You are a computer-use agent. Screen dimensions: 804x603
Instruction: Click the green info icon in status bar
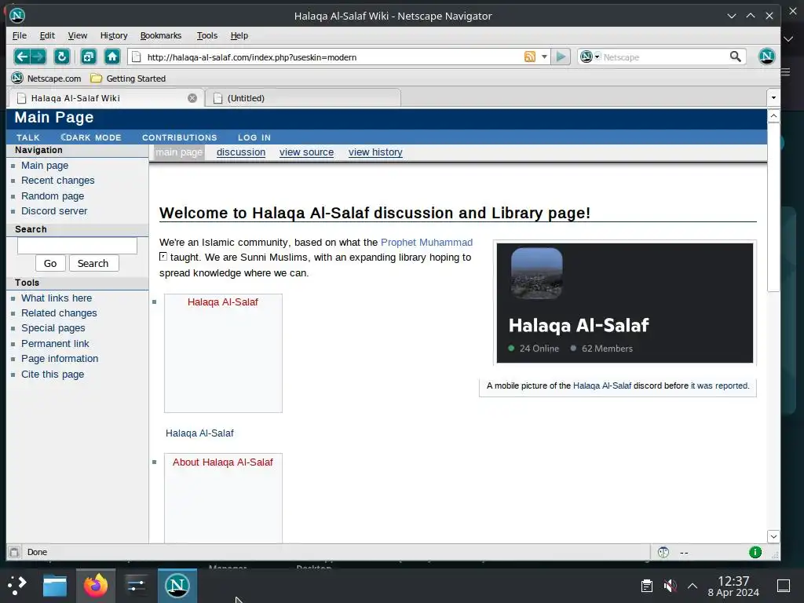point(755,552)
